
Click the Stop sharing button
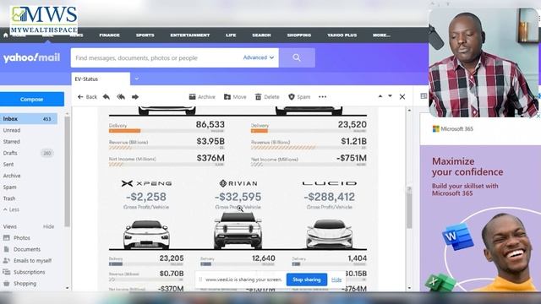point(306,280)
